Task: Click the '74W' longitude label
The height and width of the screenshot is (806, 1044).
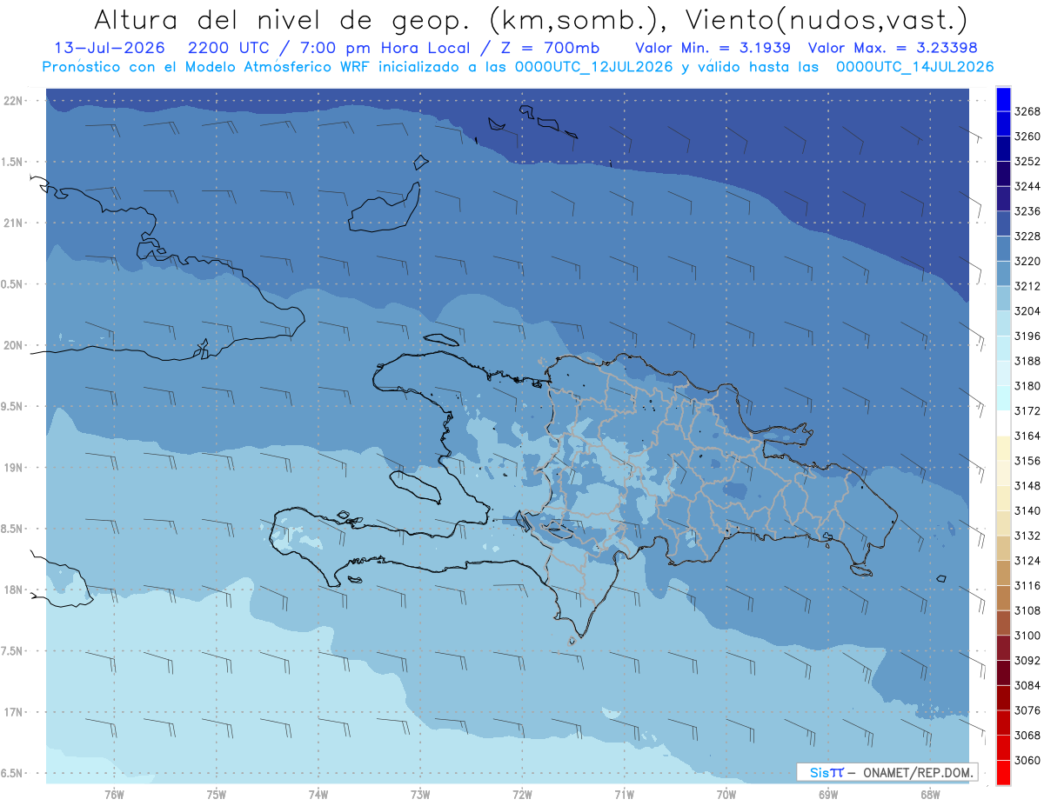Action: (x=318, y=795)
